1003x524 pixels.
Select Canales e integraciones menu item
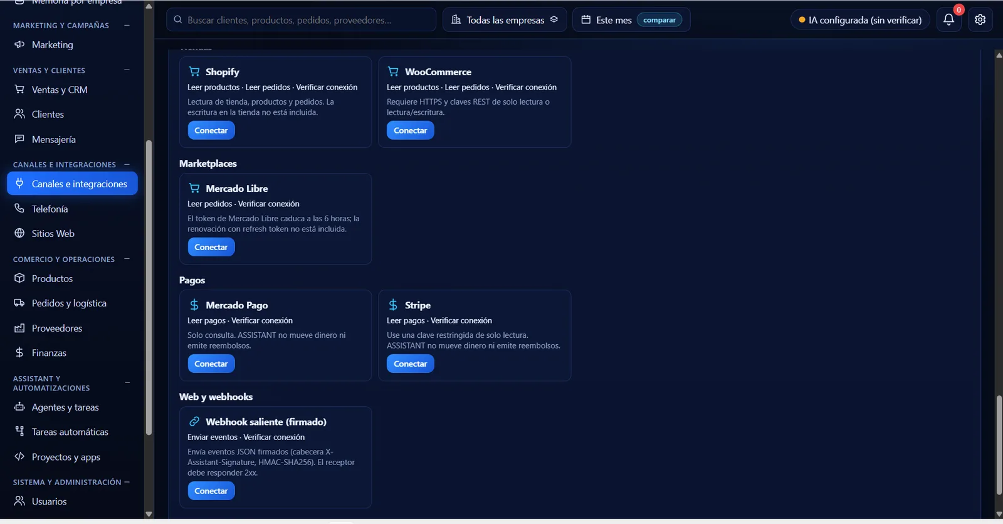tap(72, 184)
